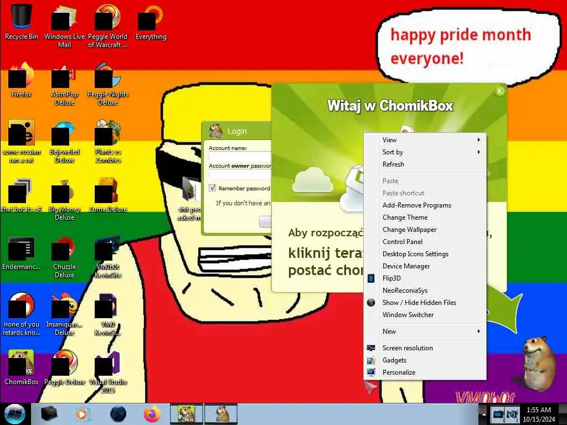Image resolution: width=567 pixels, height=425 pixels.
Task: Select Change Wallpaper in the context menu
Action: click(x=425, y=230)
